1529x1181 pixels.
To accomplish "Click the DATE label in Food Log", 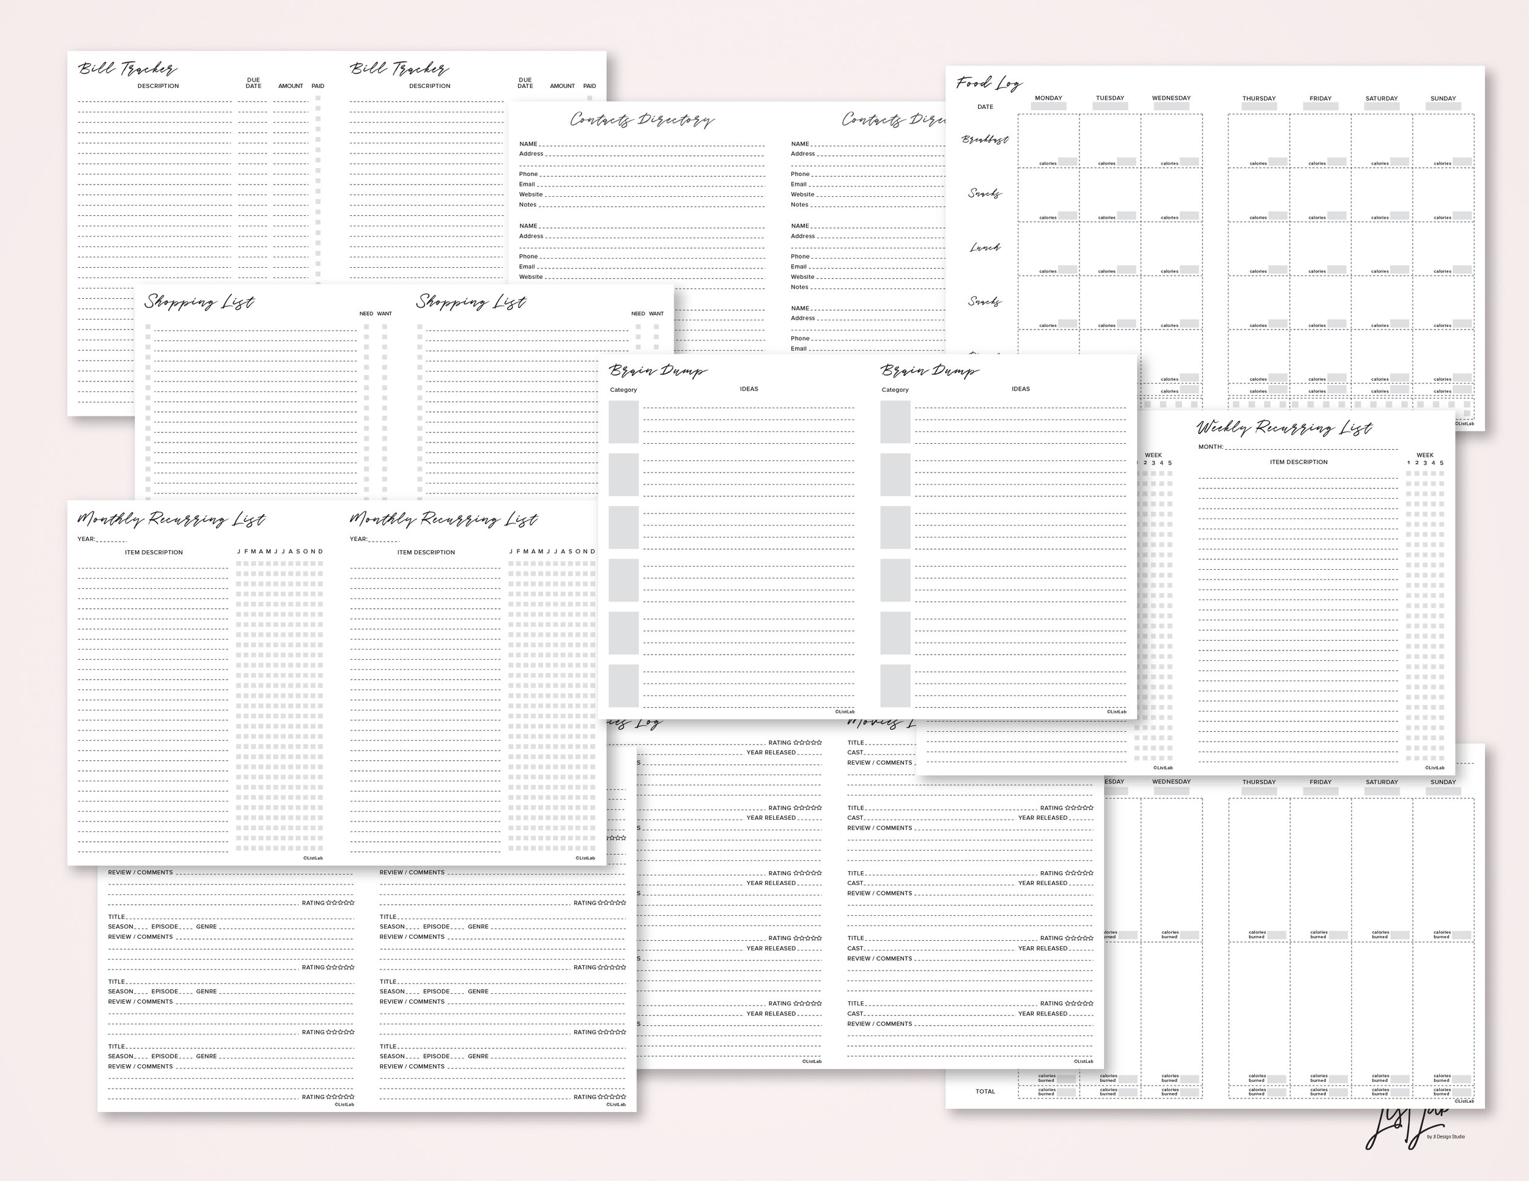I will [x=985, y=107].
